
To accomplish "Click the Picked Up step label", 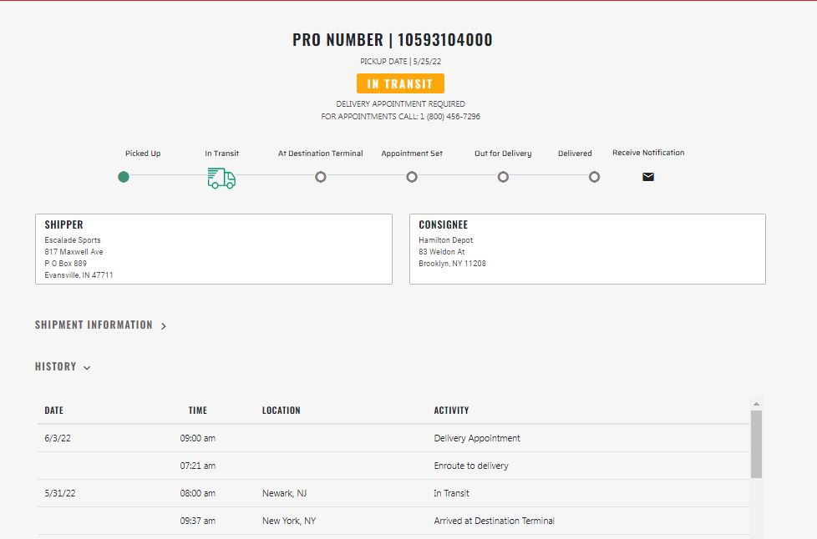I will coord(143,154).
